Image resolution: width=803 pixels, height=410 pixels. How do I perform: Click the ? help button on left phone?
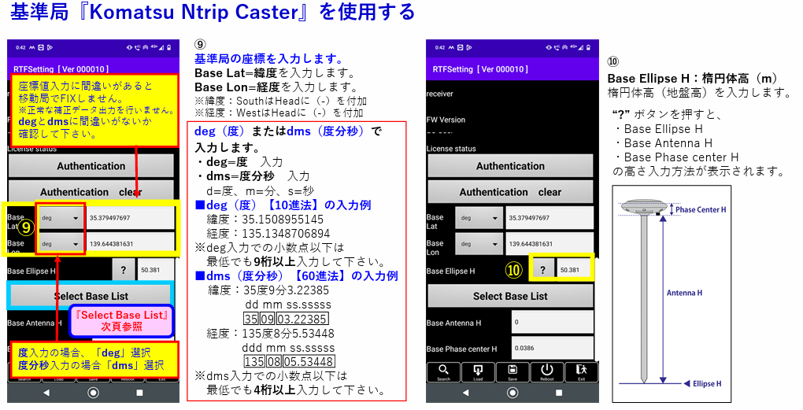click(124, 270)
